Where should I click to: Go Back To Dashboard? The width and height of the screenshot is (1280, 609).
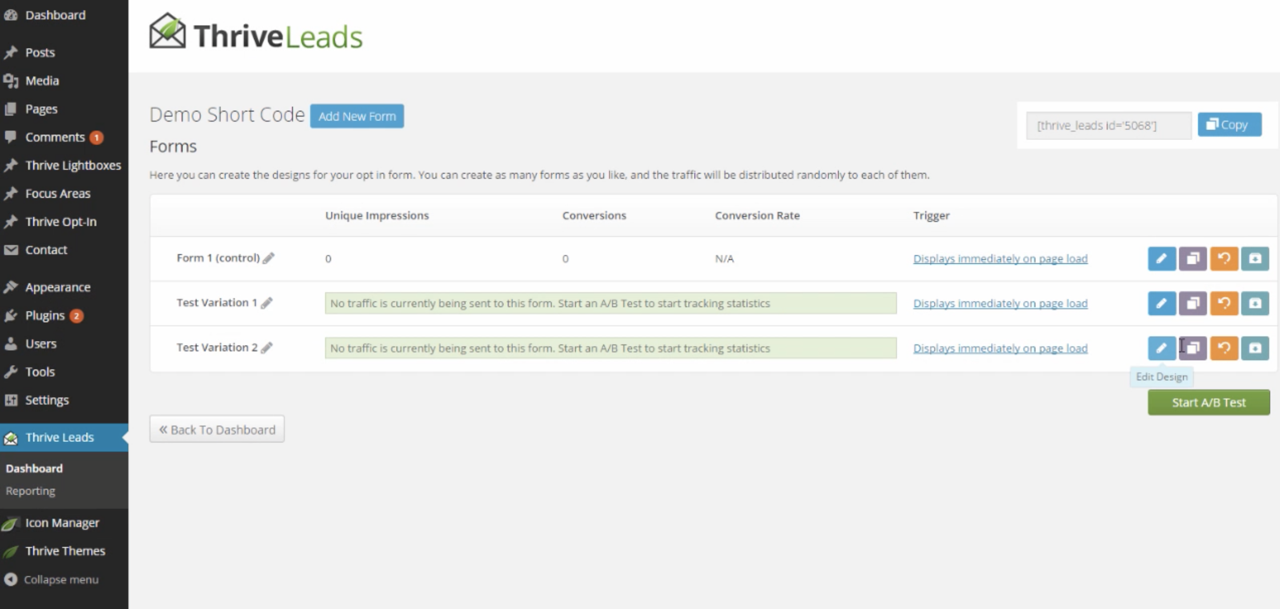217,429
